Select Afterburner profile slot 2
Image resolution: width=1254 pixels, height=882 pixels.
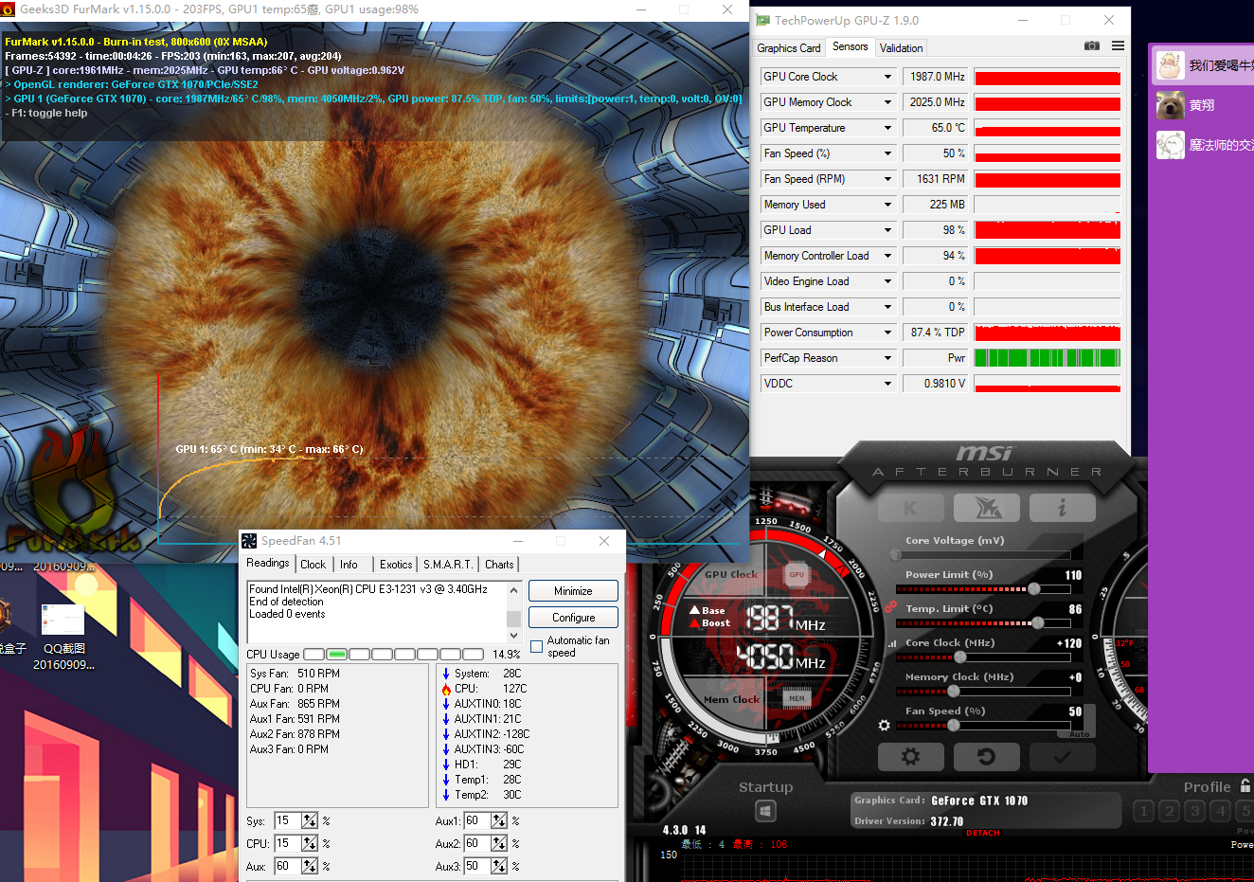click(1169, 811)
